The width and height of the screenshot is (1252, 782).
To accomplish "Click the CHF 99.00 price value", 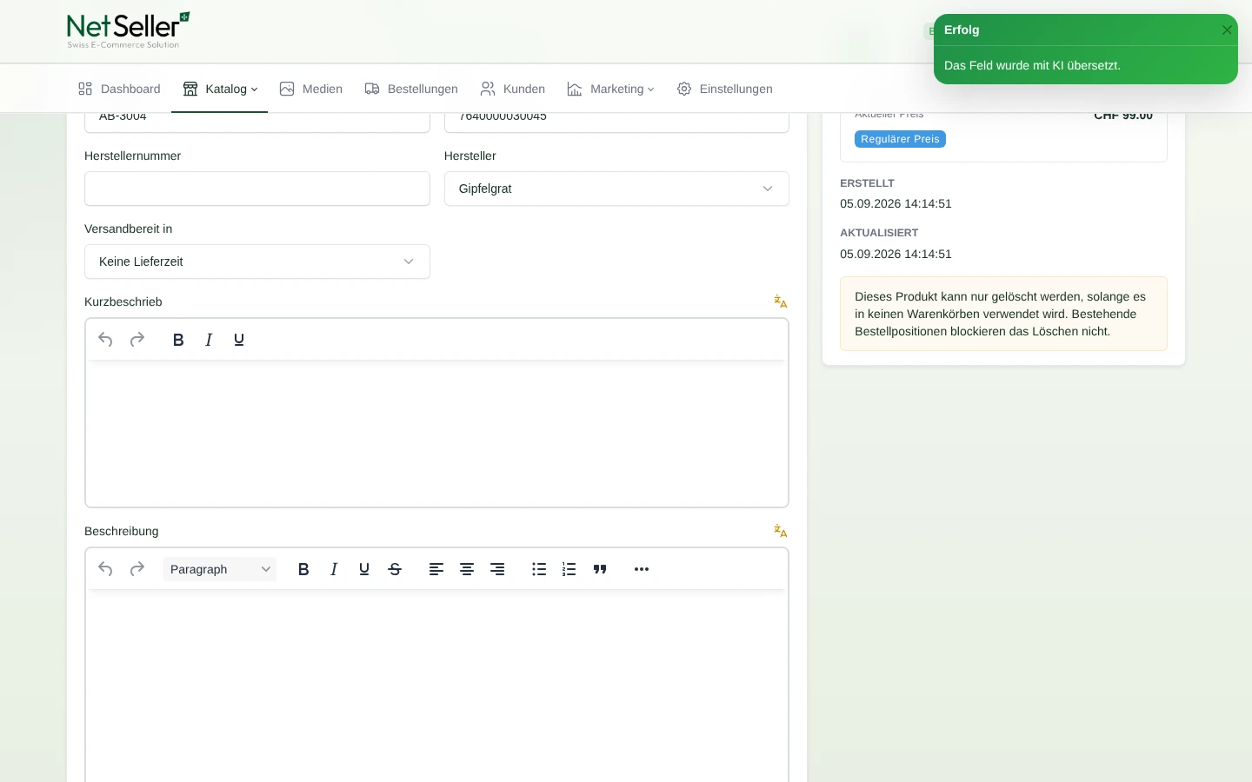I will [x=1123, y=116].
